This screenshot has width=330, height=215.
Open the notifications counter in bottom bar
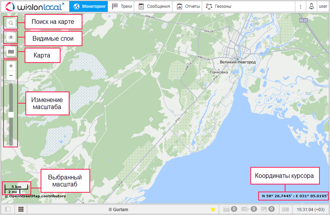point(230,210)
